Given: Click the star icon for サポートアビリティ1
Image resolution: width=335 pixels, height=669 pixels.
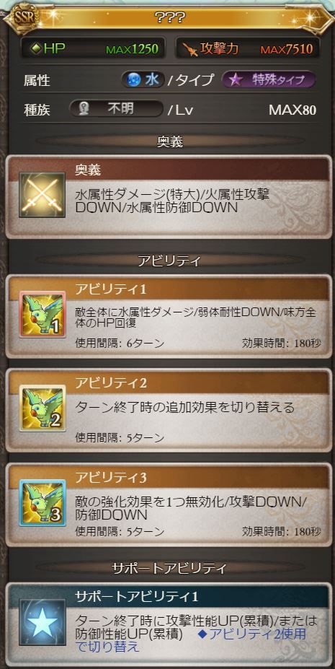Looking at the screenshot, I should [x=42, y=622].
